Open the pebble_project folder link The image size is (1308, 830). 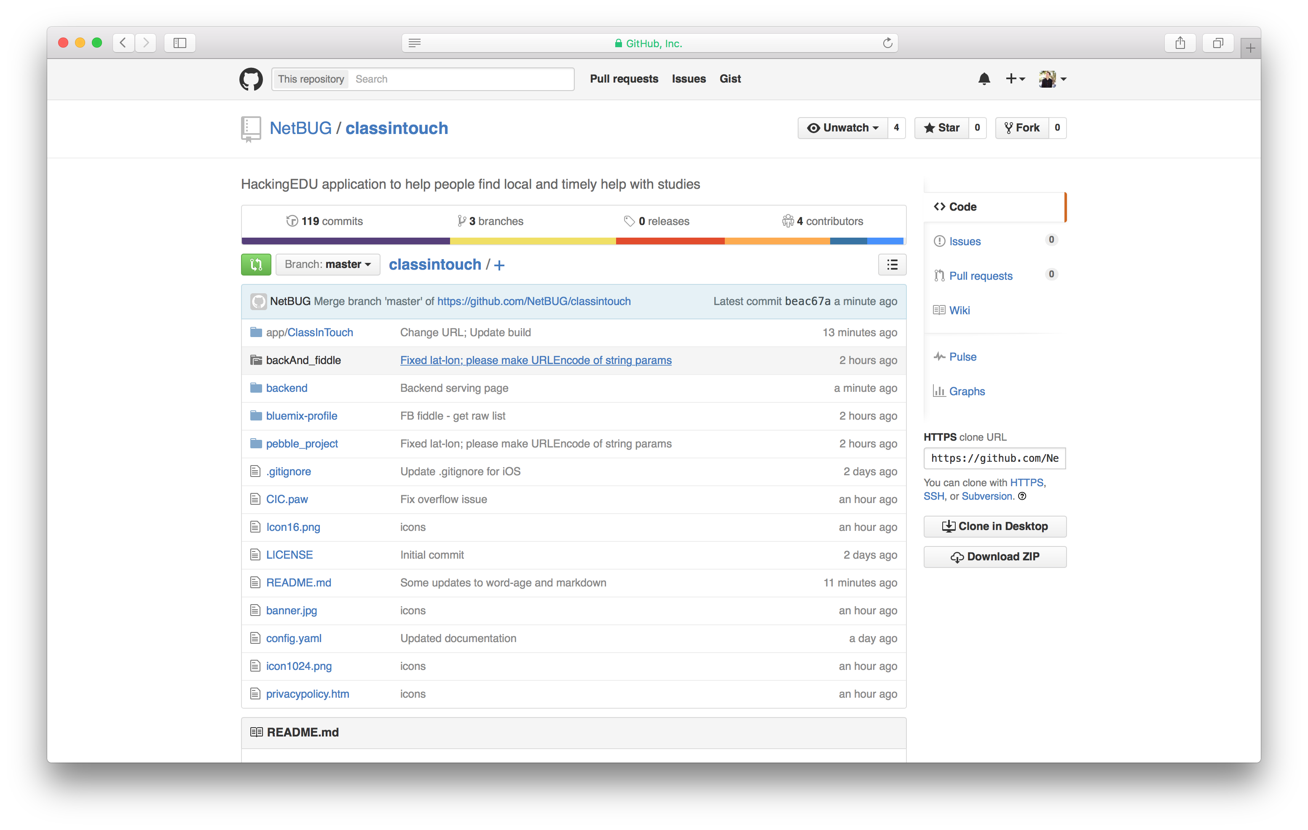301,444
